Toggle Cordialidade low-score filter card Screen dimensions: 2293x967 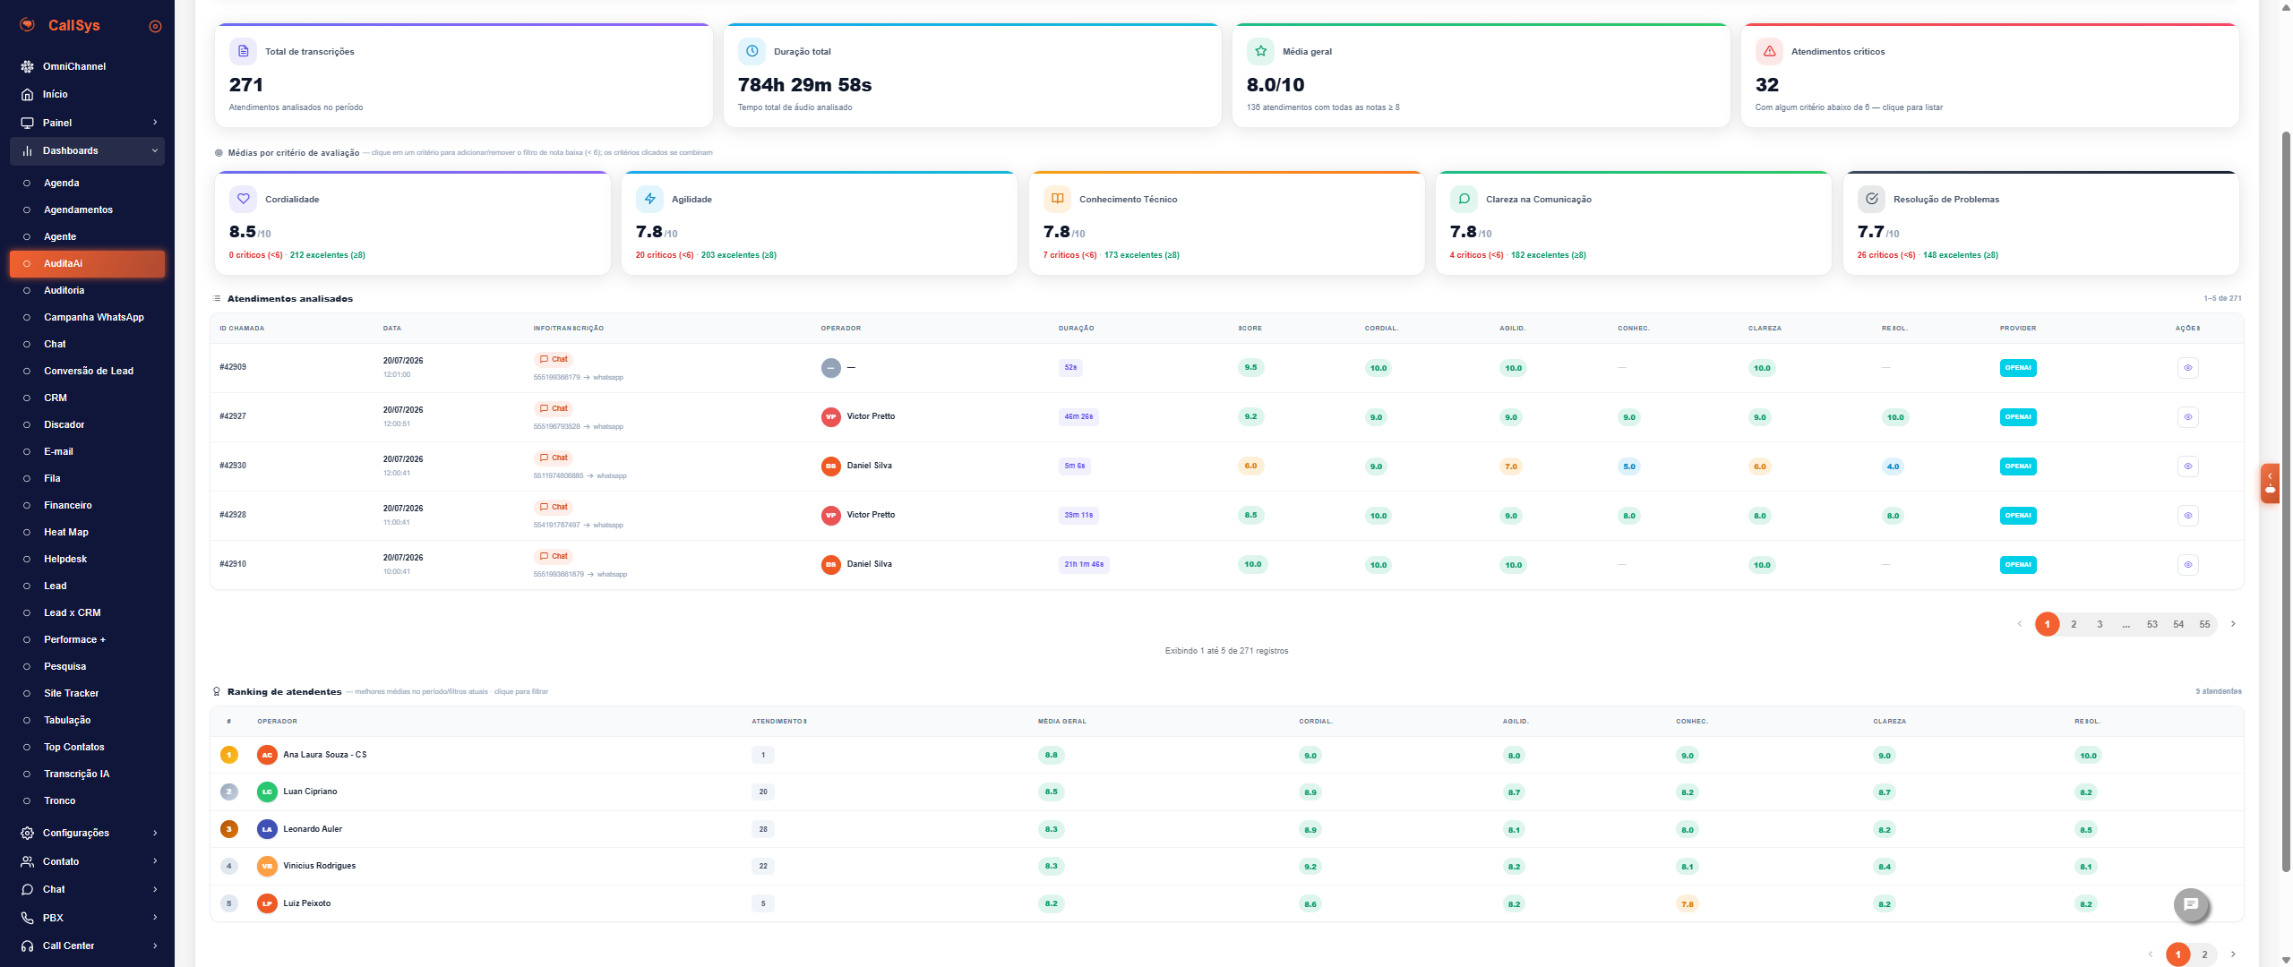[x=413, y=223]
